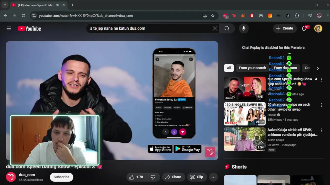This screenshot has height=185, width=330.
Task: Click the browser address bar URL
Action: pyautogui.click(x=86, y=16)
